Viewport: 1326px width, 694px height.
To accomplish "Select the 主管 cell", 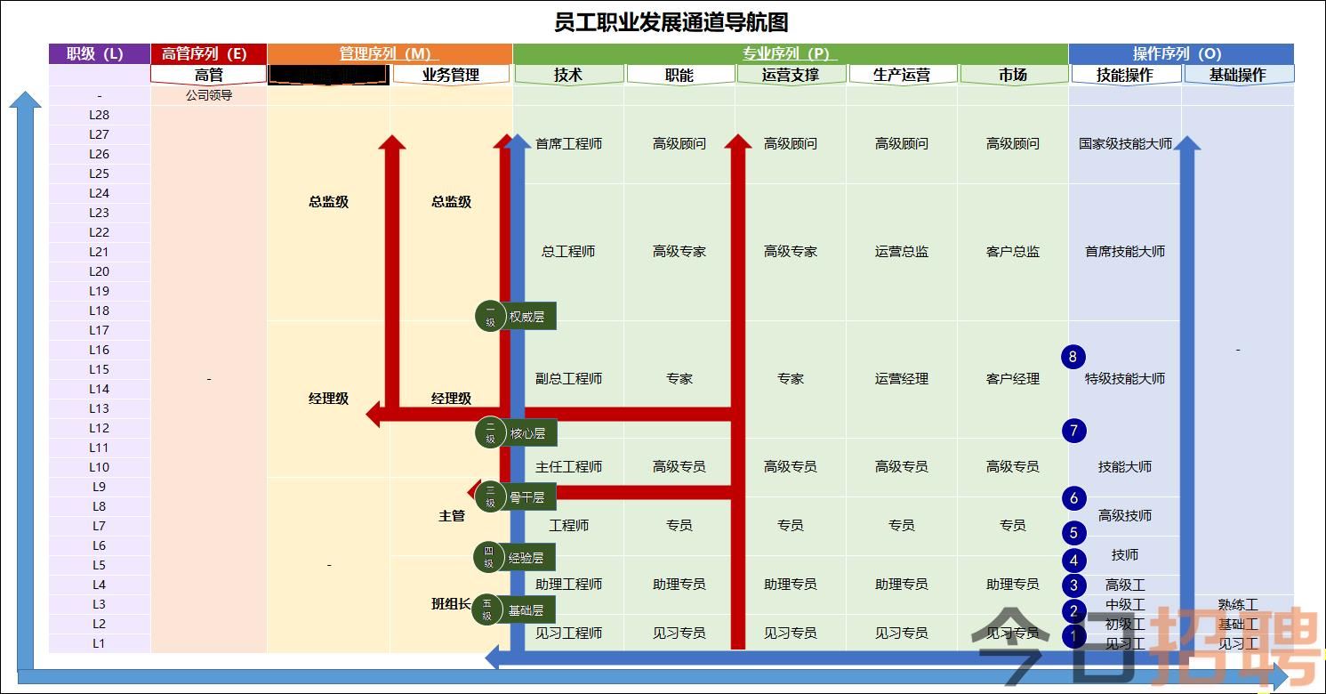I will point(452,516).
